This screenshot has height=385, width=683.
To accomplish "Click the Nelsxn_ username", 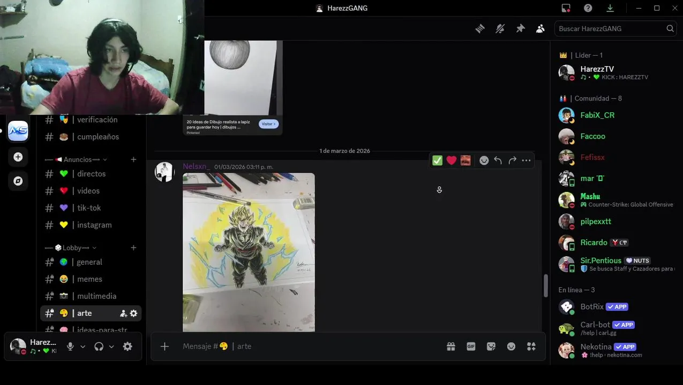I will (x=196, y=166).
